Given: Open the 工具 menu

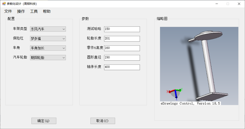Looking at the screenshot, I should 34,12.
